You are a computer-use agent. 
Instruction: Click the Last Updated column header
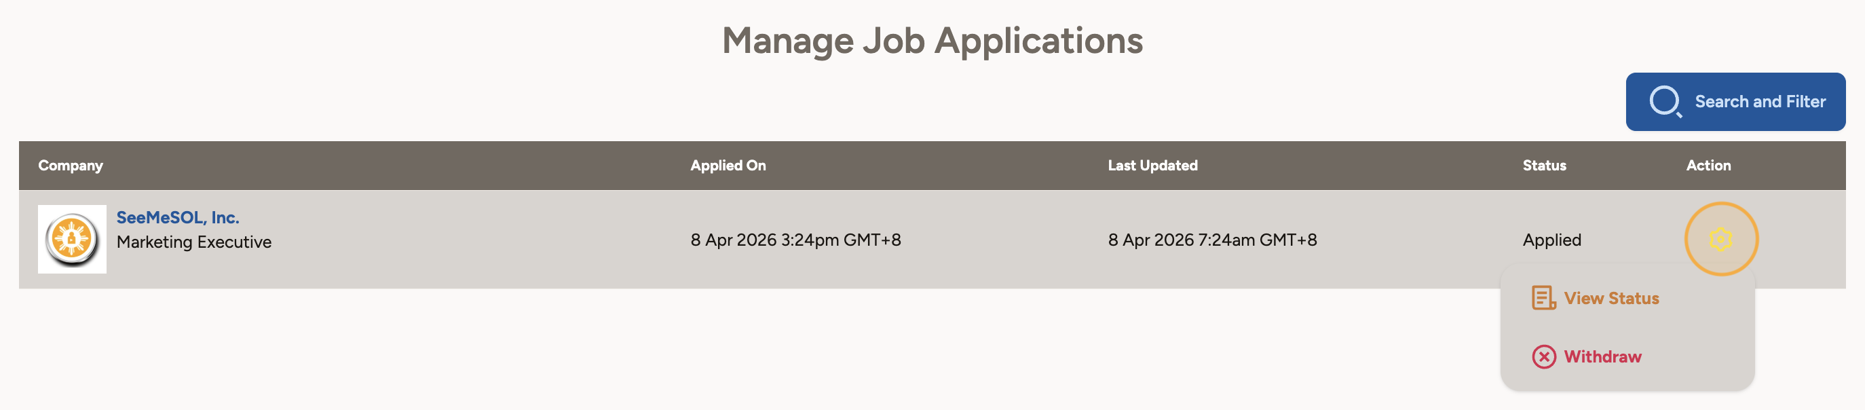coord(1152,165)
